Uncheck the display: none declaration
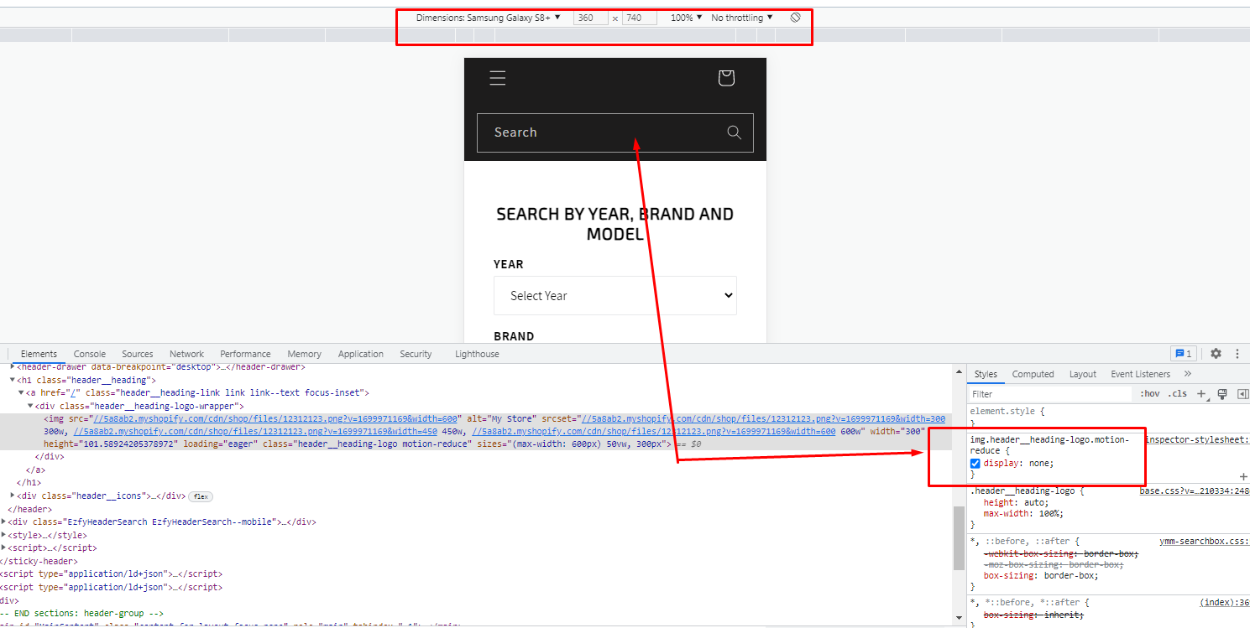Screen dimensions: 1250x628 pos(975,463)
